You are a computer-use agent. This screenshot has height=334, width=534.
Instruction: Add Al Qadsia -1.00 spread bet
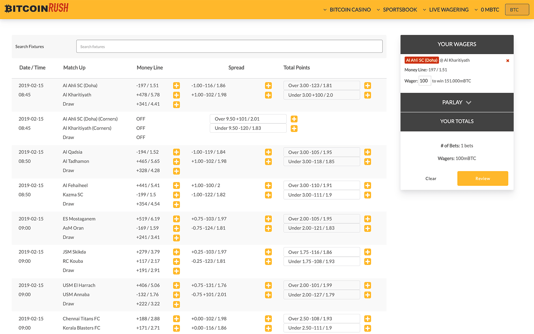click(x=268, y=152)
